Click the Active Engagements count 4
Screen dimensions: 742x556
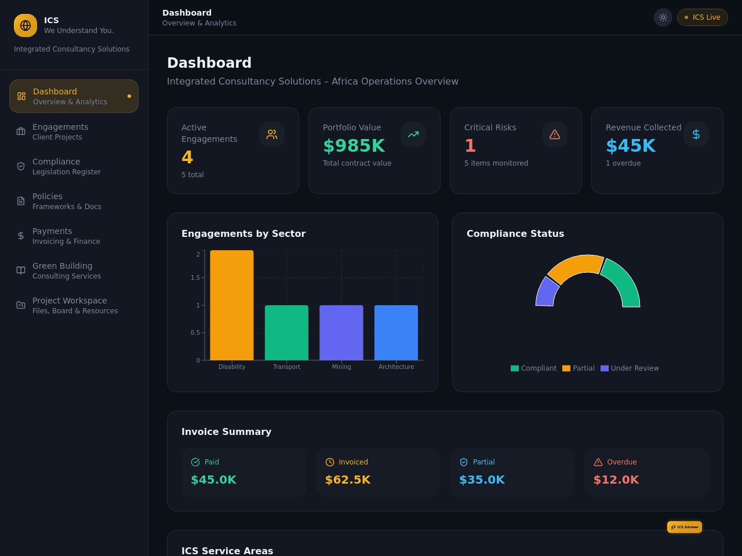(187, 158)
